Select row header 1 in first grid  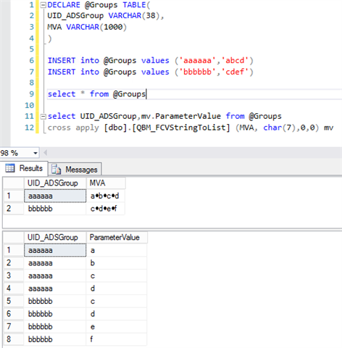pos(14,196)
